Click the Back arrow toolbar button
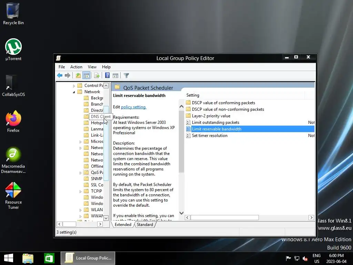This screenshot has width=353, height=265. (60, 76)
